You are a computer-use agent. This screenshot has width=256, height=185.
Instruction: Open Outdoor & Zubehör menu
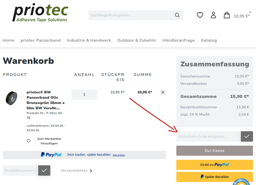[x=137, y=40]
